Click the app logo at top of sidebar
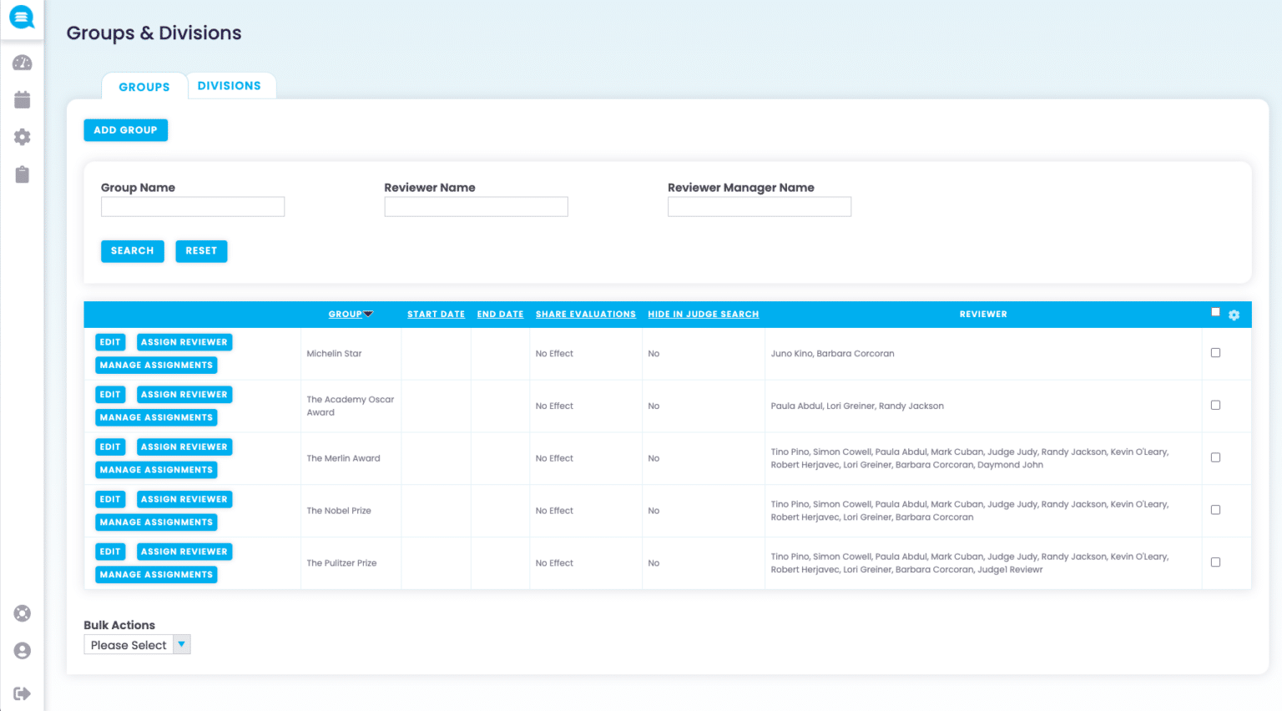 [22, 18]
